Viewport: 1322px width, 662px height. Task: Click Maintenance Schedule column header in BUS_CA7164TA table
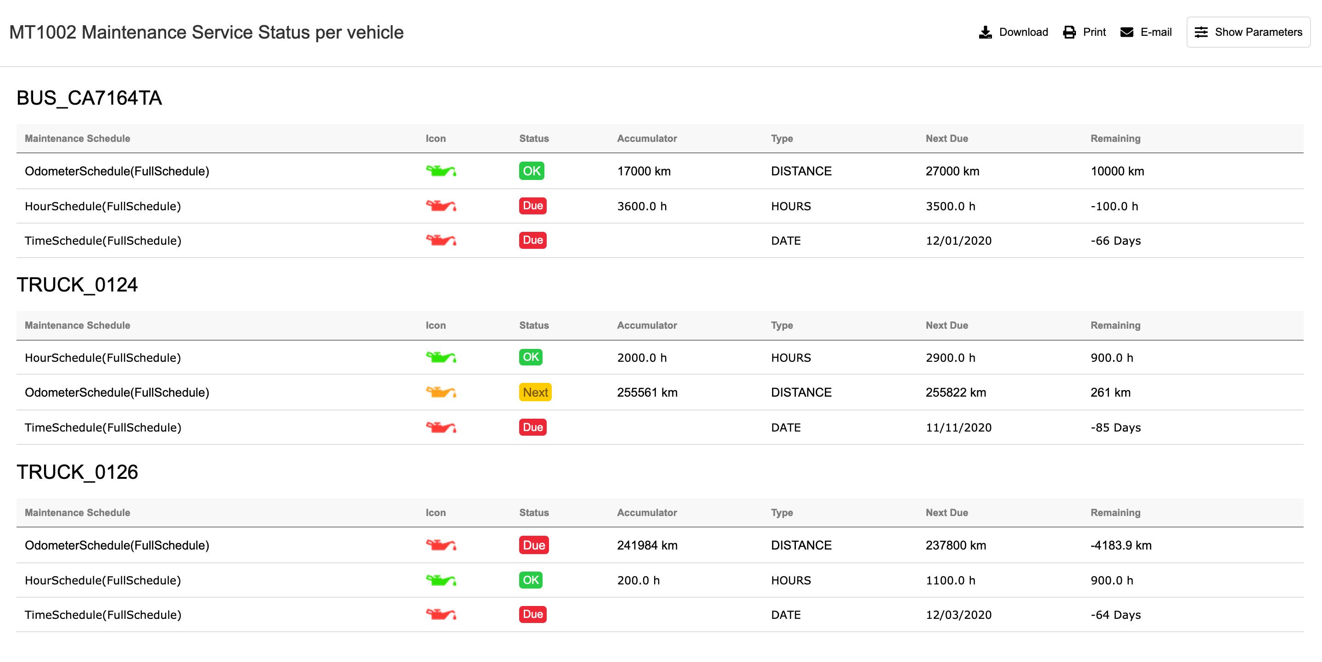click(x=78, y=139)
